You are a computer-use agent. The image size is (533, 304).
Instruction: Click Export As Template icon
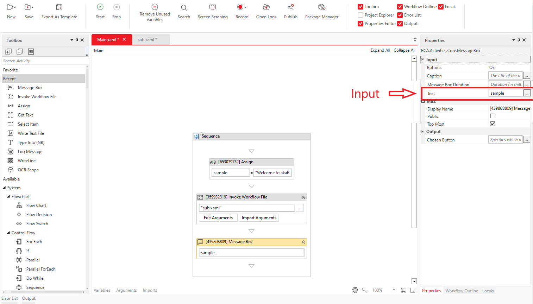[59, 7]
